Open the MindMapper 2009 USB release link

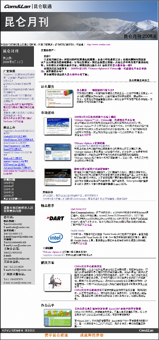pos(19,140)
